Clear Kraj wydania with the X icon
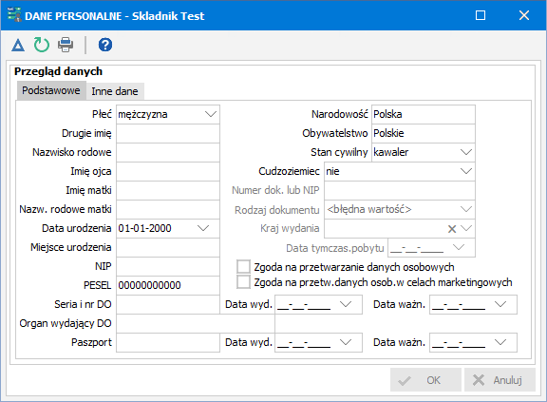Screen dimensions: 547x402 tap(452, 229)
